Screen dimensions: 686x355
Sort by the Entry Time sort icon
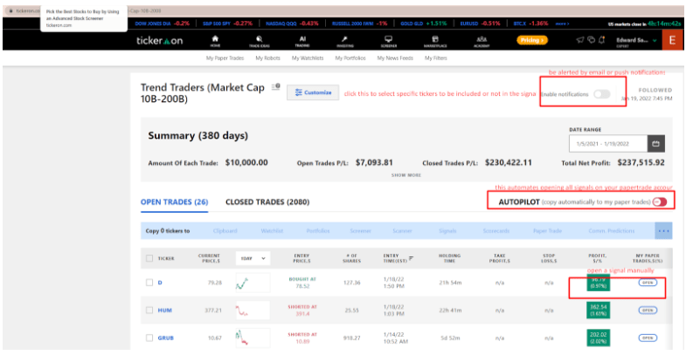411,258
